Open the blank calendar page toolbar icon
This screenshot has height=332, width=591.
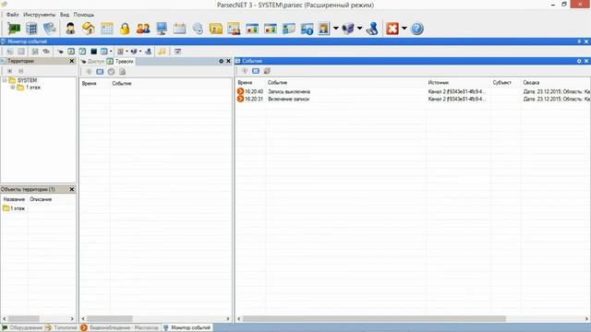pyautogui.click(x=180, y=29)
